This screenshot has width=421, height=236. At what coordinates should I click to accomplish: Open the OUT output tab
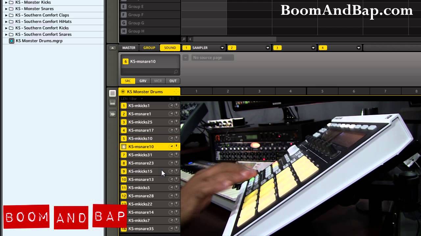point(173,81)
